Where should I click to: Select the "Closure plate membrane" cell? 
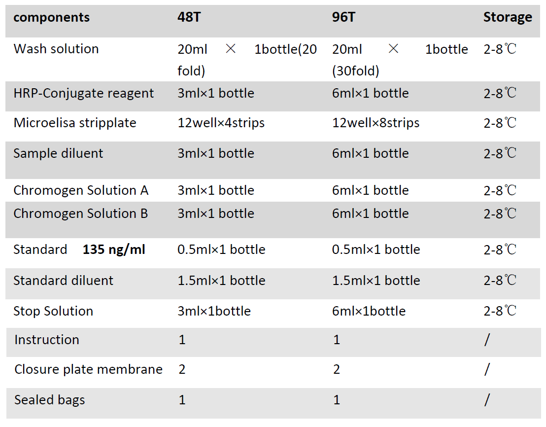[x=88, y=369]
